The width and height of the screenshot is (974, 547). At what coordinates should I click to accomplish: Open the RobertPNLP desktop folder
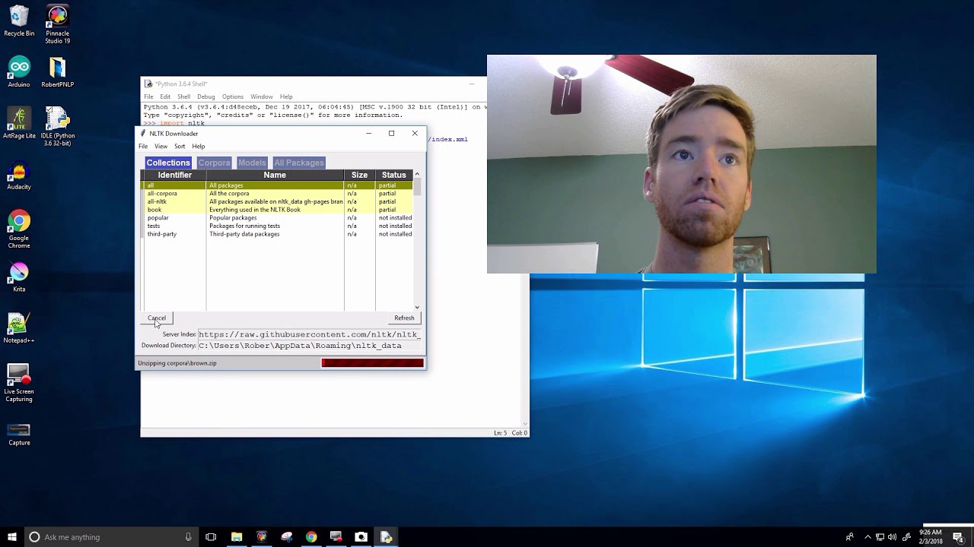pos(57,72)
